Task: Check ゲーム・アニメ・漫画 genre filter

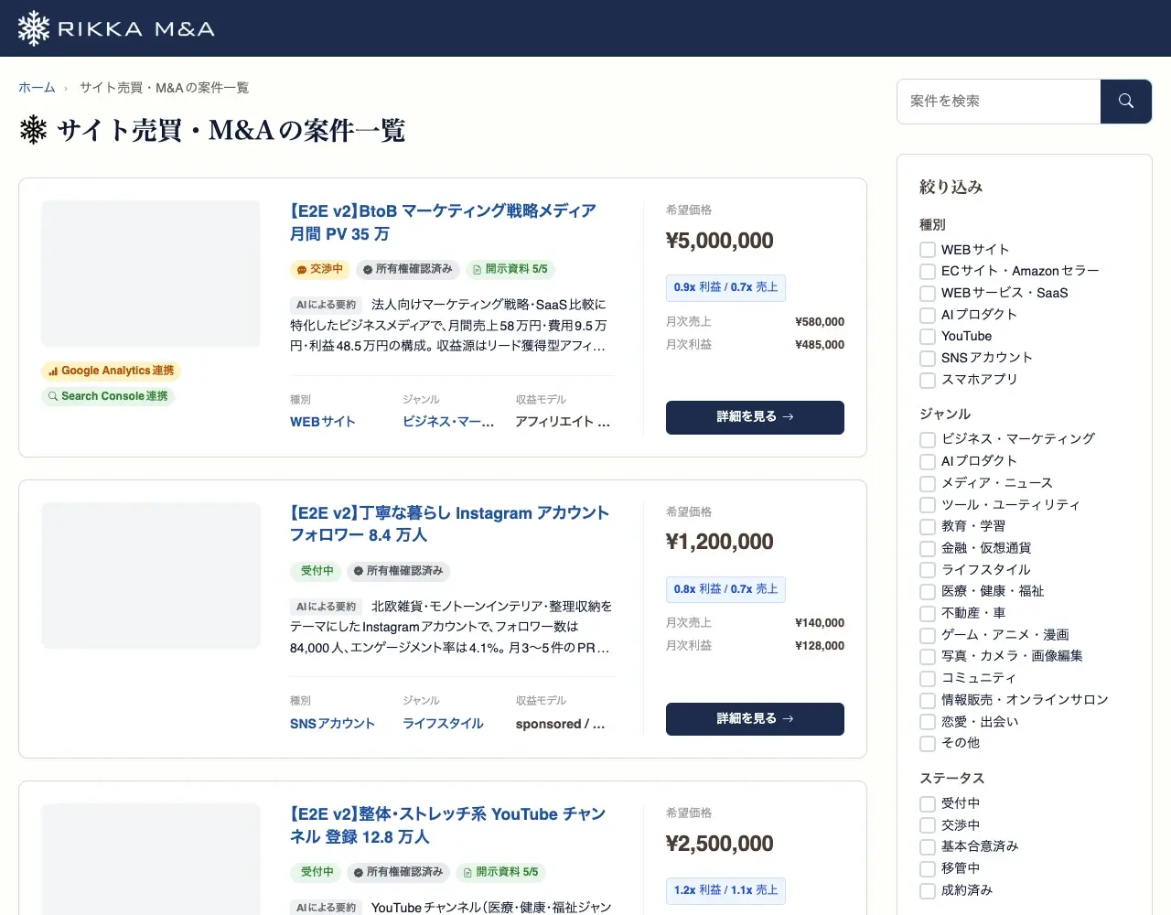Action: pos(928,635)
